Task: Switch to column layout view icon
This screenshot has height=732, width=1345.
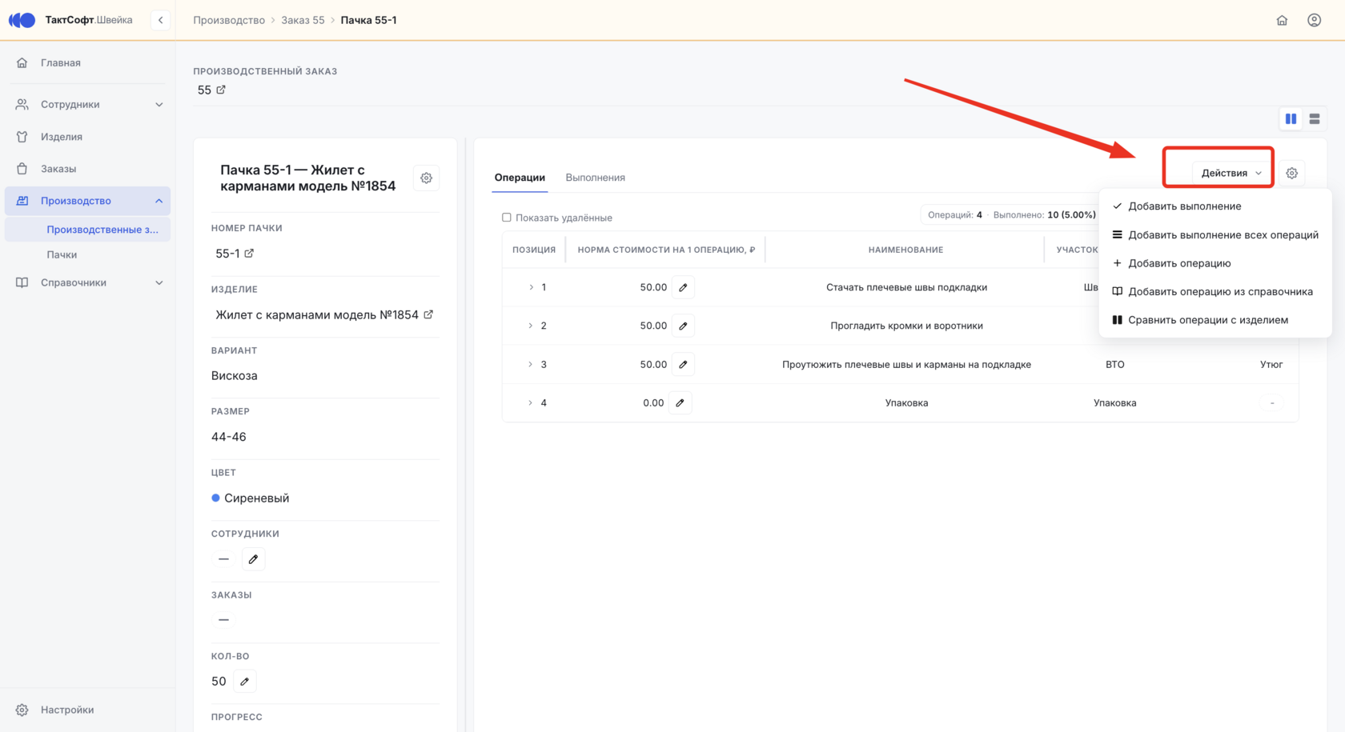Action: [x=1291, y=118]
